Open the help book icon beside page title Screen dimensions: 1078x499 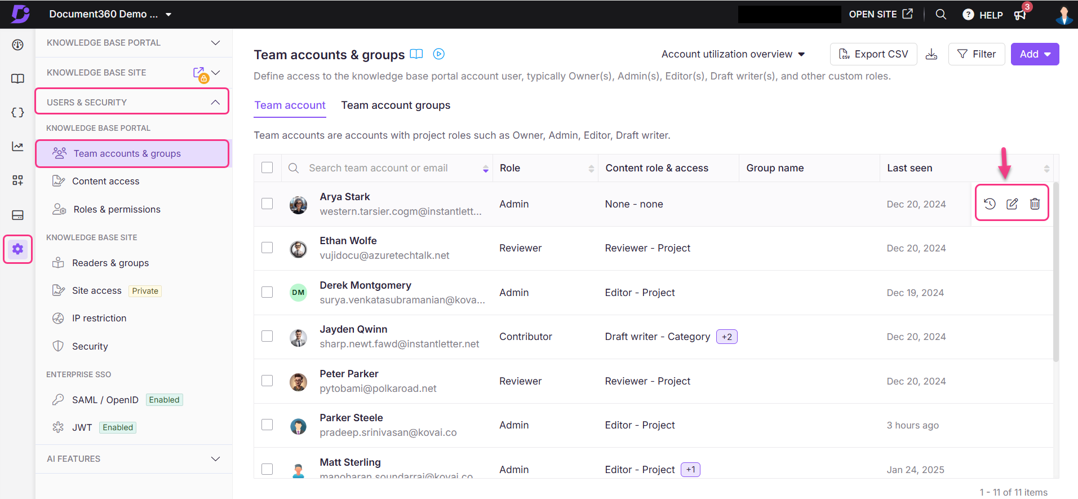coord(416,54)
